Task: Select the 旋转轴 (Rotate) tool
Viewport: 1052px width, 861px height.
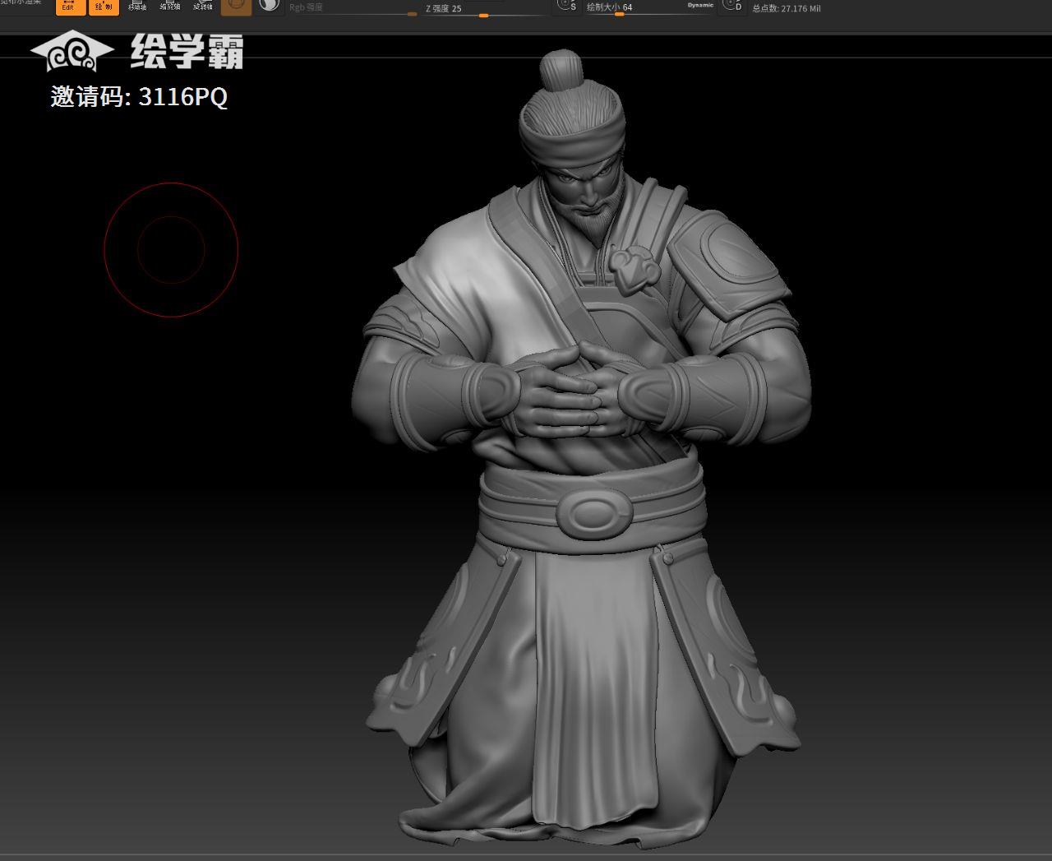Action: pyautogui.click(x=203, y=7)
